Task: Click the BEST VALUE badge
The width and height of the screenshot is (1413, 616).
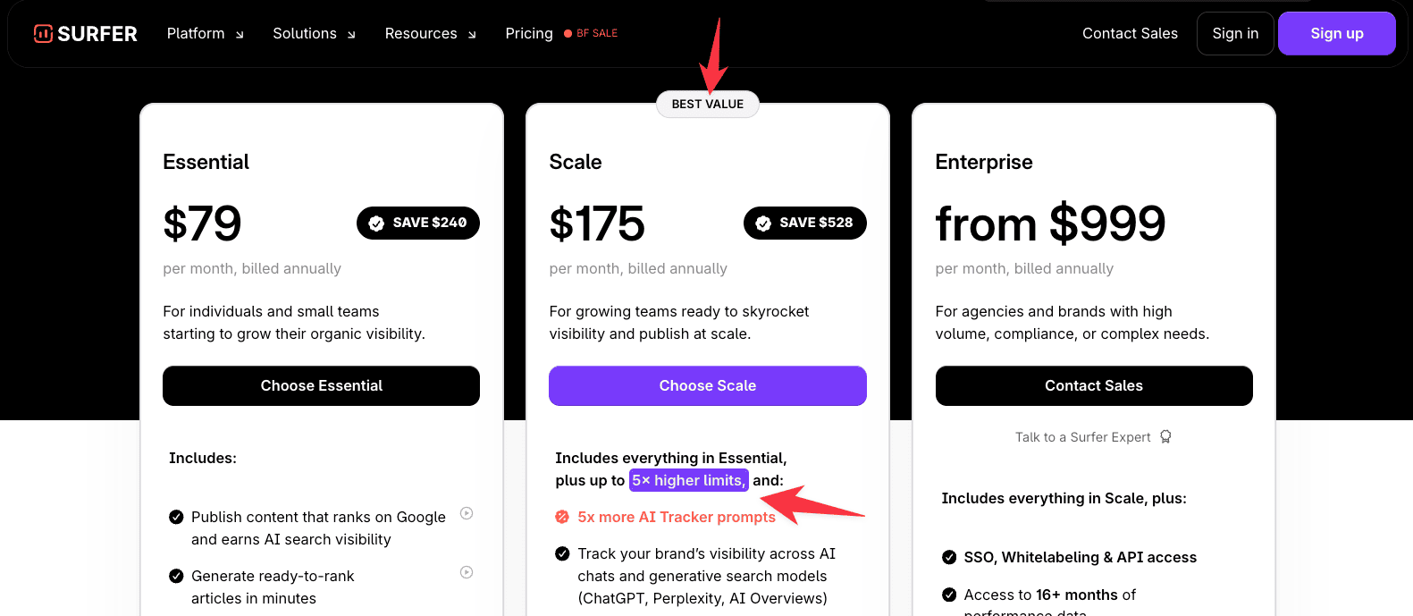Action: click(x=707, y=104)
